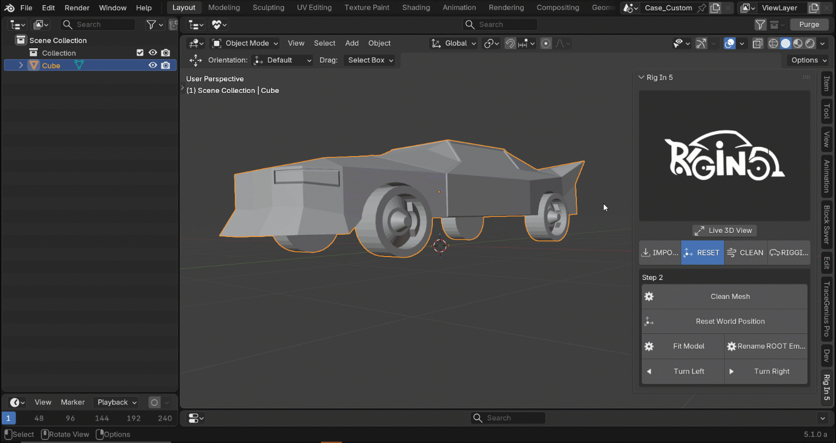Screen dimensions: 836x443
Task: Enable rendered viewport shading mode
Action: 810,44
